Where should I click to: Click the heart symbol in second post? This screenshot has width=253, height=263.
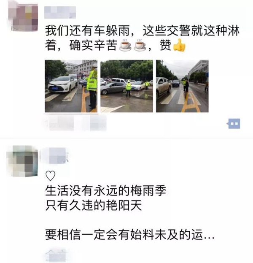(50, 176)
